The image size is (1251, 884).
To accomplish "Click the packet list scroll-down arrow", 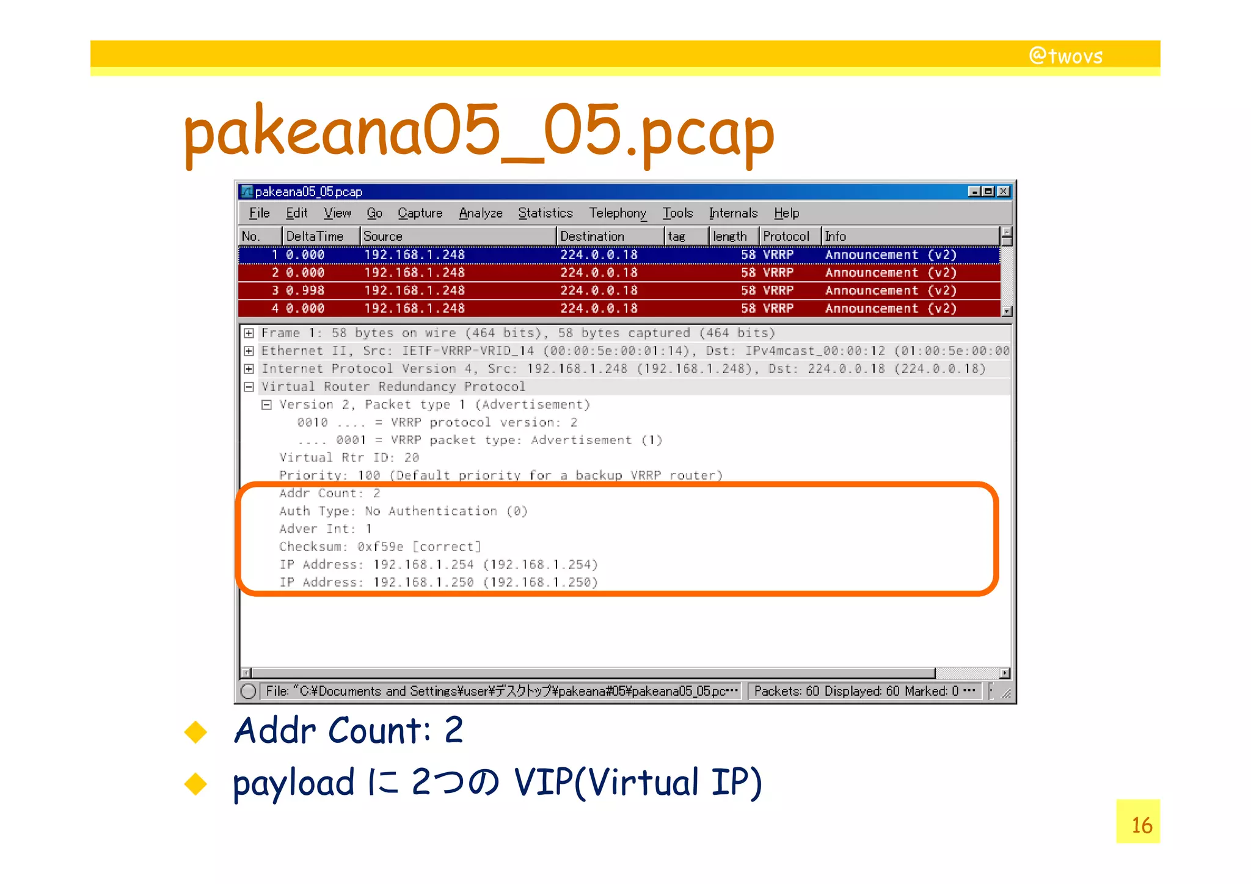I will pos(1007,311).
